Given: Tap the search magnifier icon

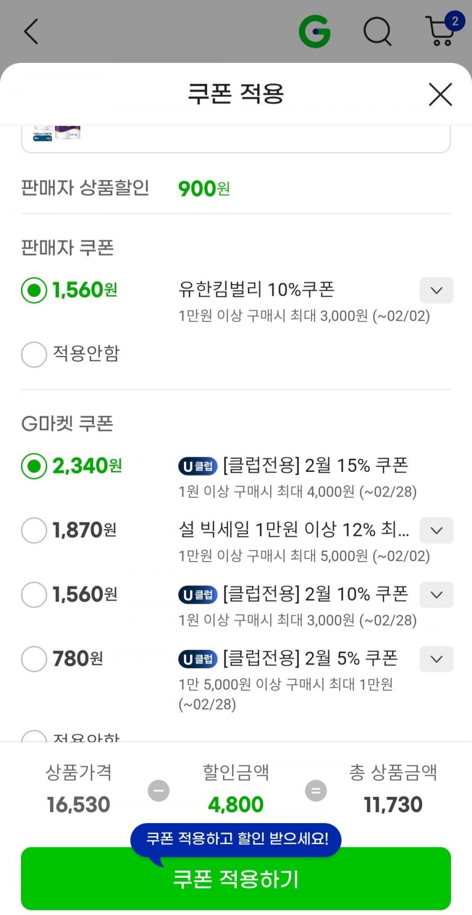Looking at the screenshot, I should (x=378, y=31).
